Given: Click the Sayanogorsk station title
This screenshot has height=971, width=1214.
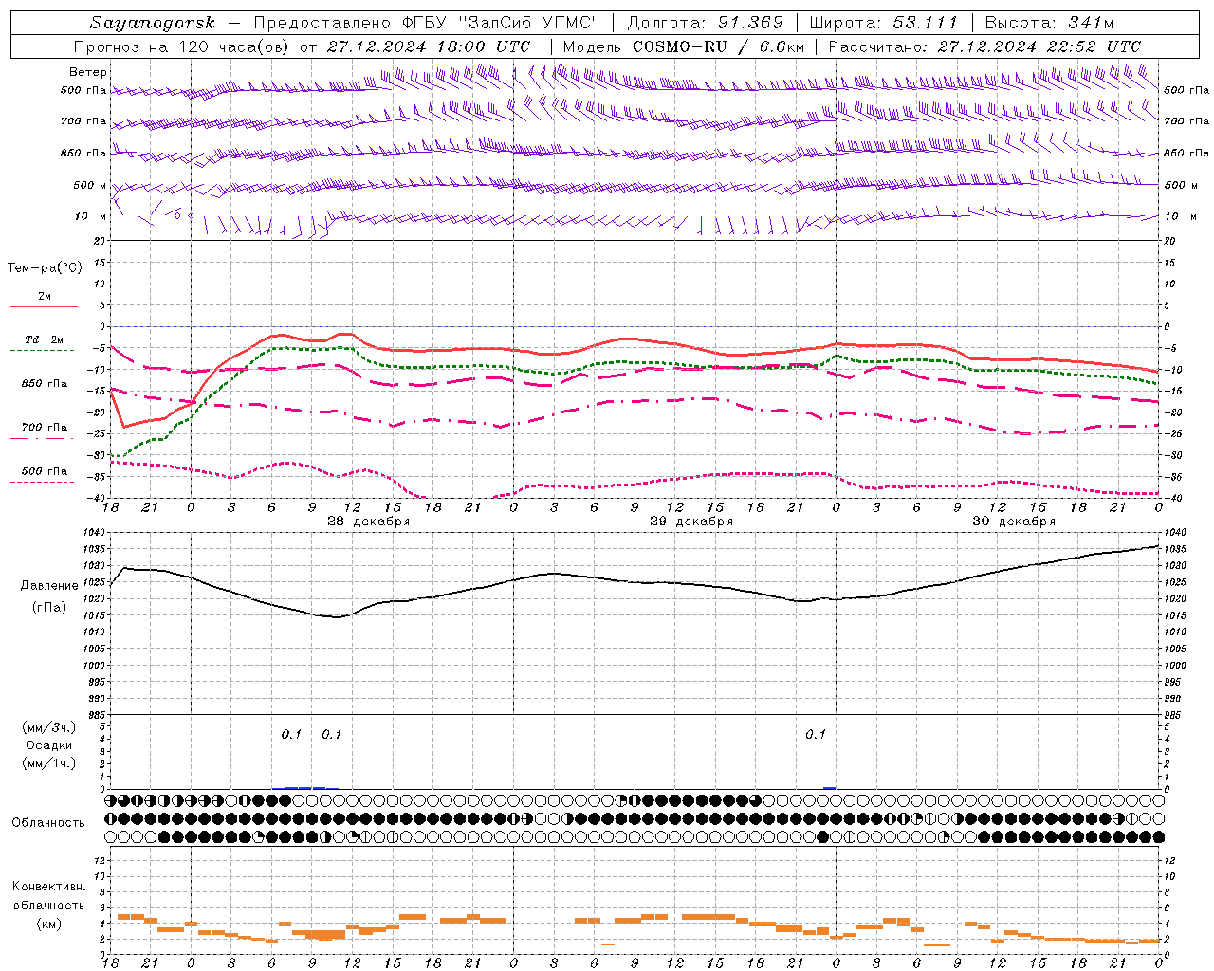Looking at the screenshot, I should click(x=153, y=23).
